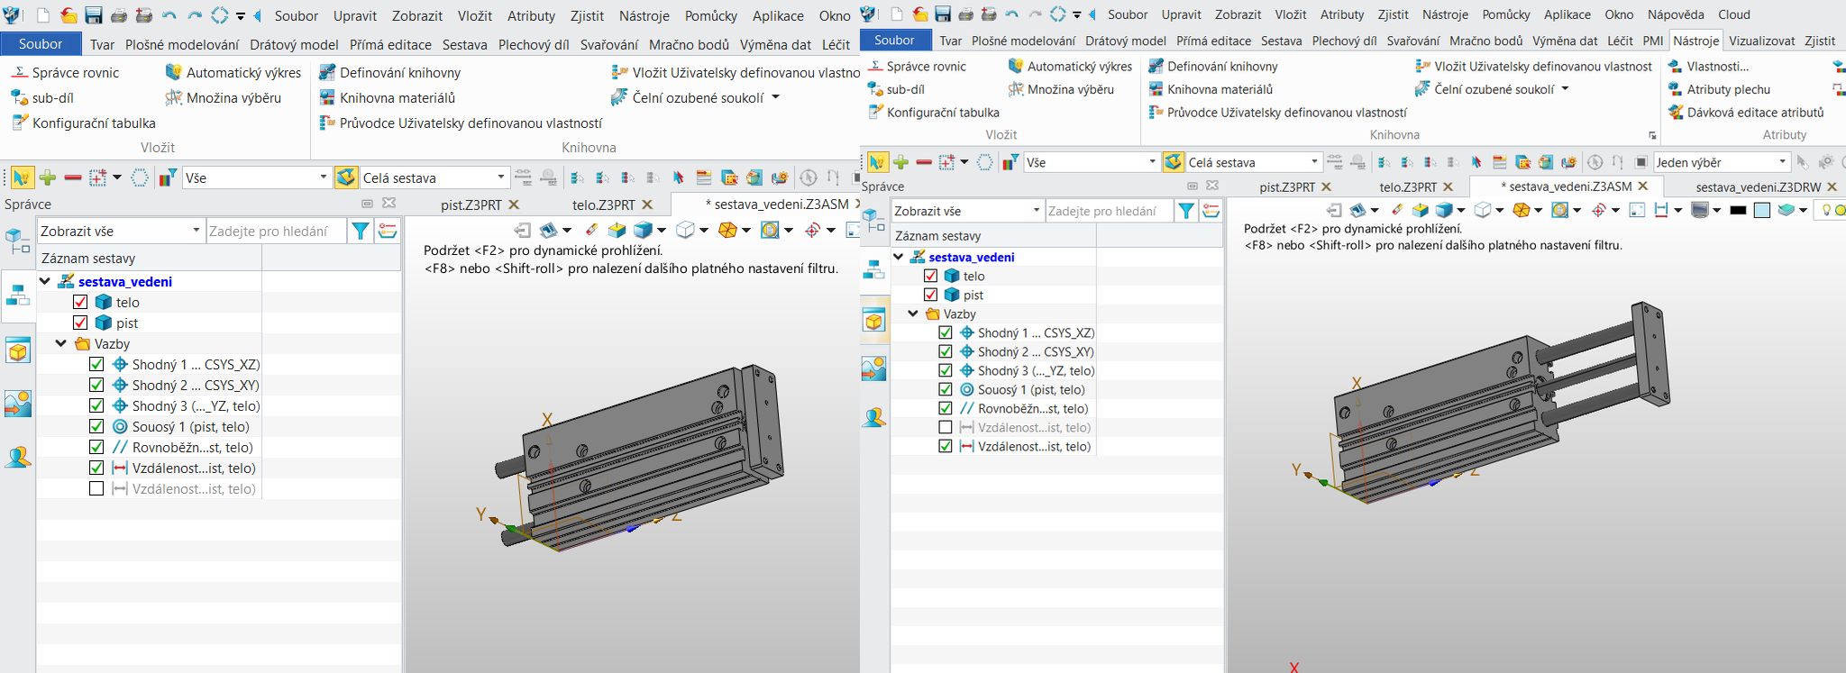Toggle the 'Souosý 1 (pist, telo)' checkbox in the left tree
The image size is (1846, 673).
(96, 426)
